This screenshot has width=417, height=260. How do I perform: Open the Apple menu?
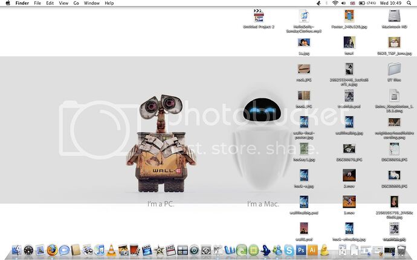coord(8,4)
